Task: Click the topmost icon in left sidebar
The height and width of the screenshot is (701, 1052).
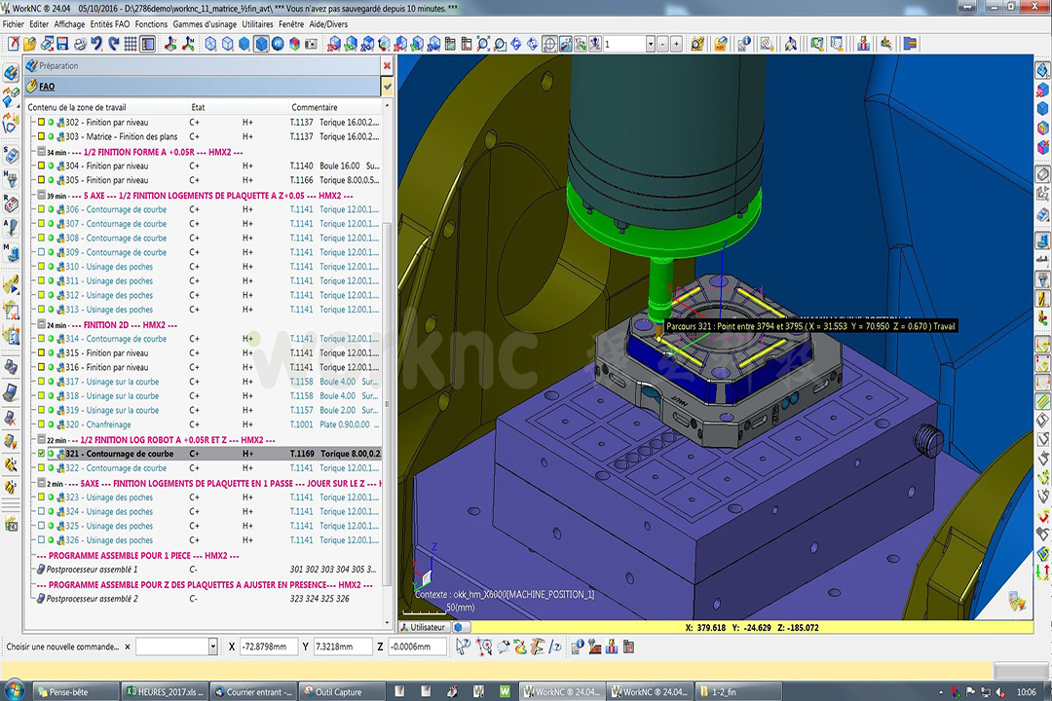Action: click(x=11, y=72)
